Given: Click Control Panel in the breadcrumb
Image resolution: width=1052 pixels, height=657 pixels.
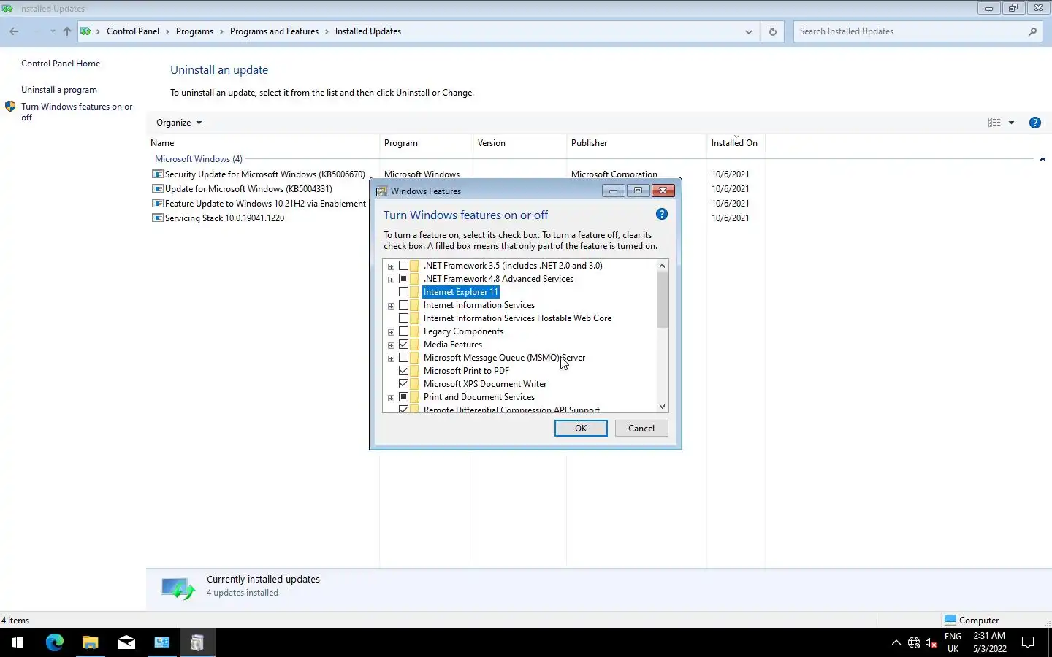Looking at the screenshot, I should (x=133, y=31).
